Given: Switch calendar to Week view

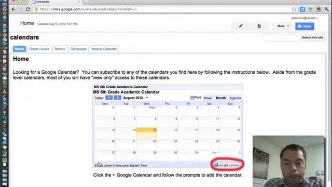Looking at the screenshot, I should [208, 98].
